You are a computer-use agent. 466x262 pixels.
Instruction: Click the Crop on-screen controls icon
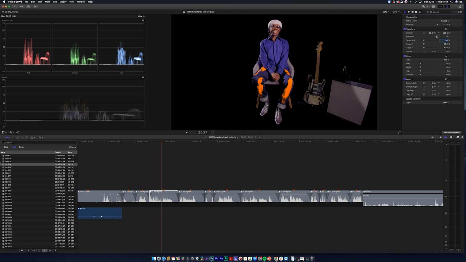click(x=446, y=56)
